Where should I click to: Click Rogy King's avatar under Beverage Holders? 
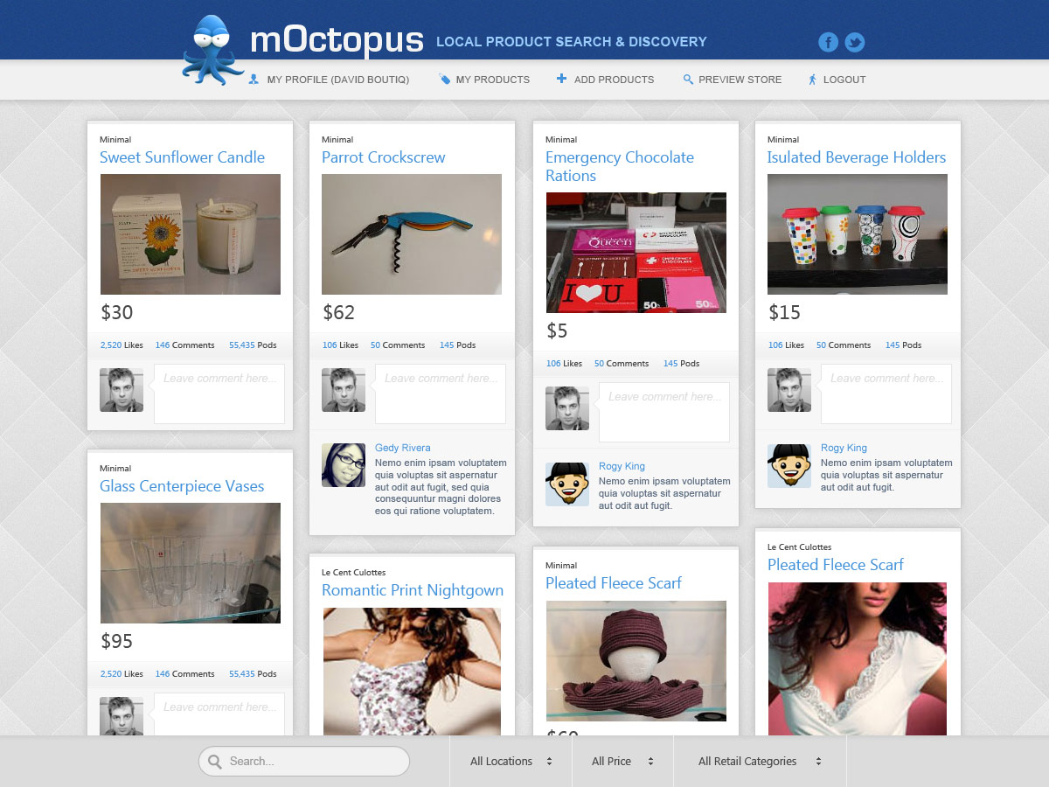point(789,465)
